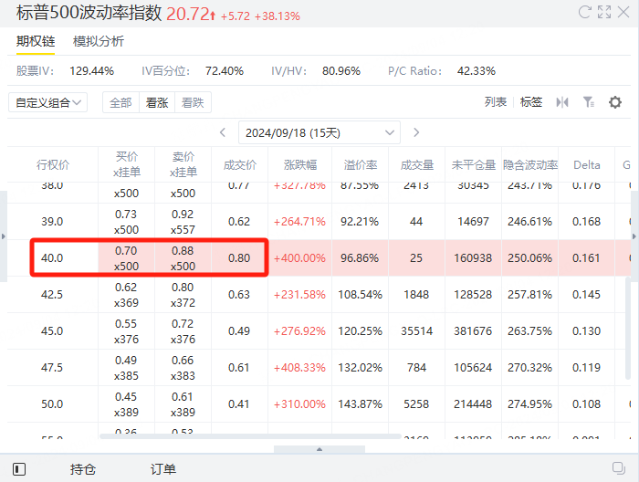Viewport: 639px width, 482px height.
Task: Open the 持仓 positions tab
Action: (83, 469)
